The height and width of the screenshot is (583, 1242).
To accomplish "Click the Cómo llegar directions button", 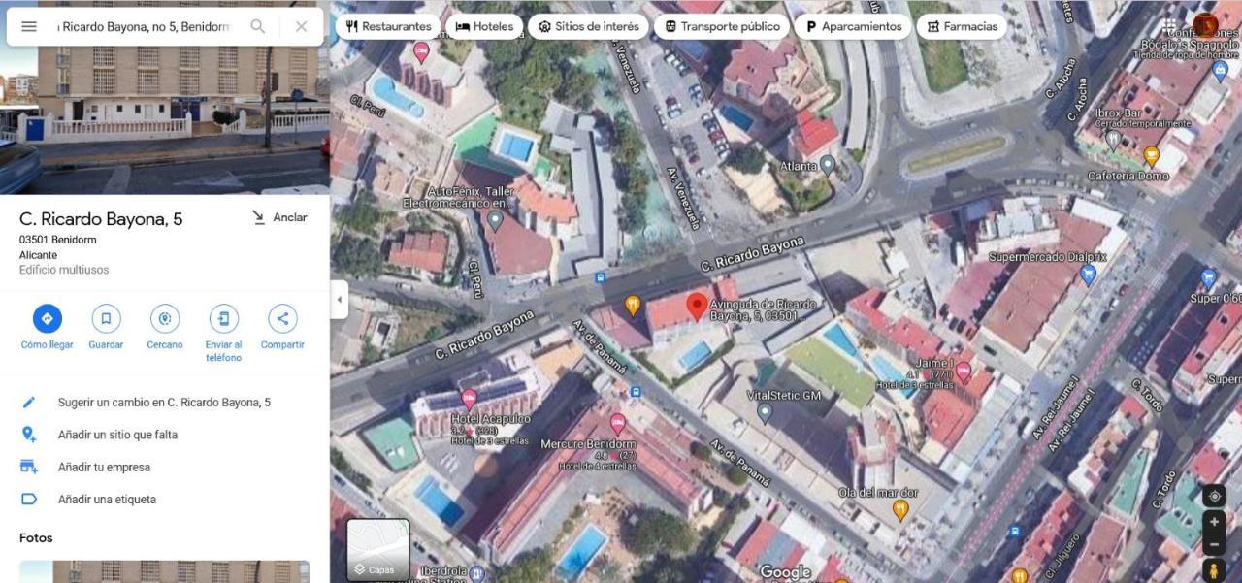I will [47, 327].
